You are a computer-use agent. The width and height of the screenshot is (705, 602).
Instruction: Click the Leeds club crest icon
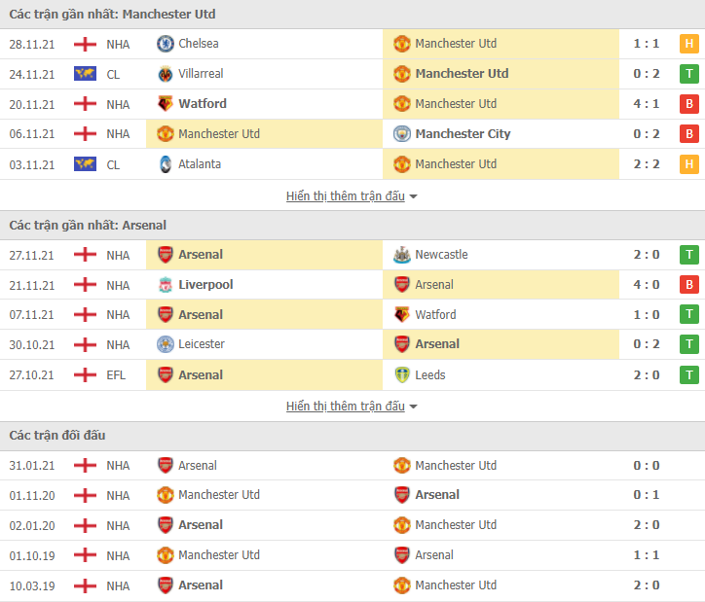click(401, 374)
